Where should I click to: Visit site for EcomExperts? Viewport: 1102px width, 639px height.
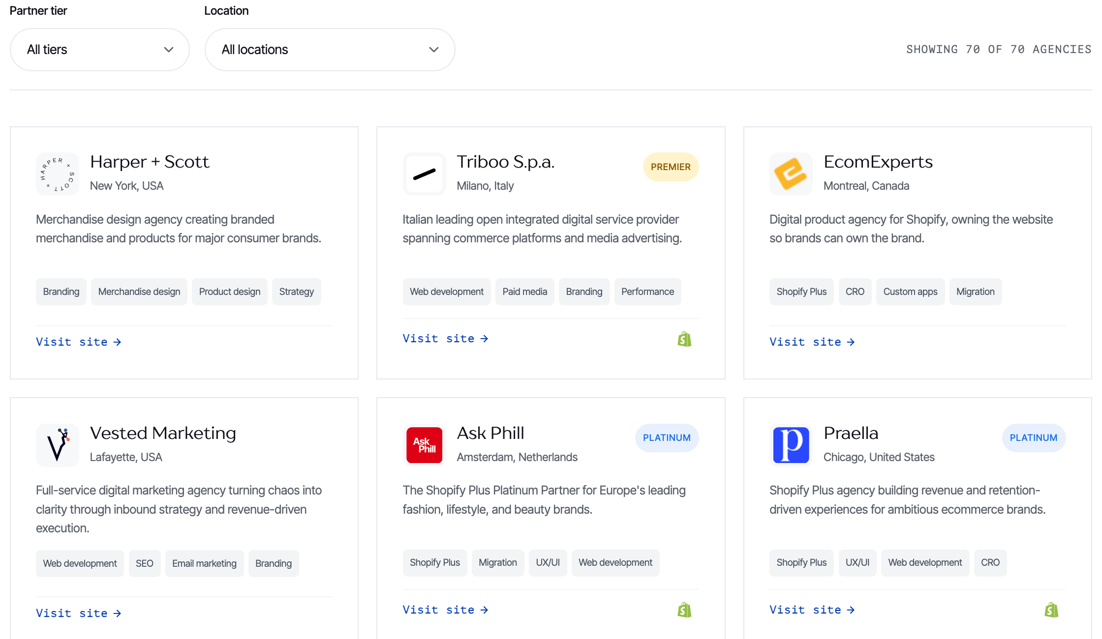[x=812, y=342]
